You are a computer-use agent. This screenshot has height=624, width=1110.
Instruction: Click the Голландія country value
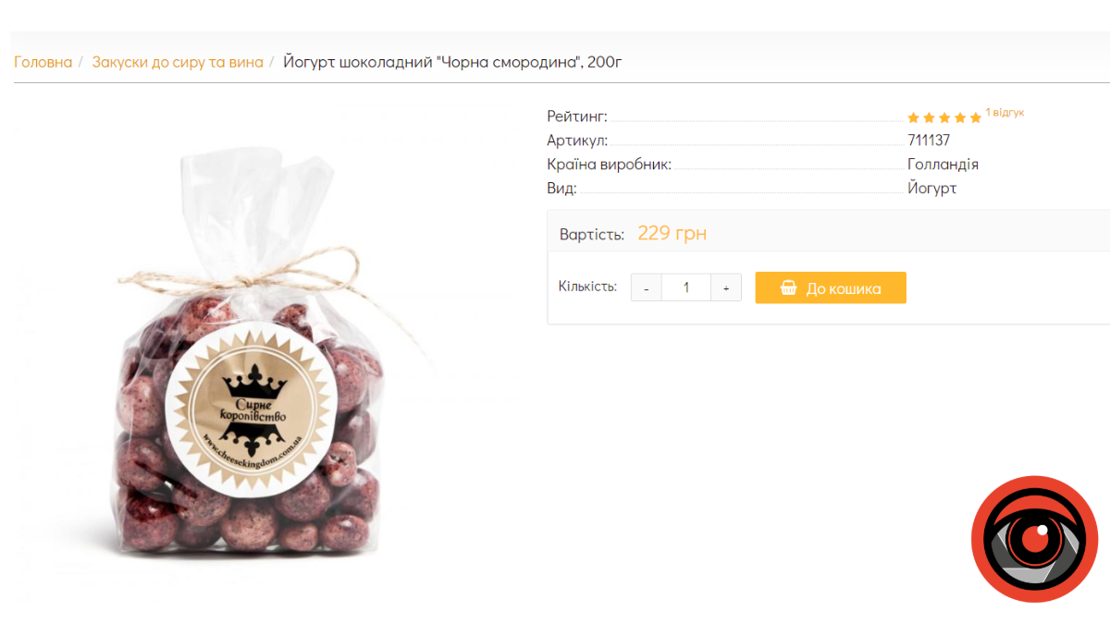click(x=943, y=165)
